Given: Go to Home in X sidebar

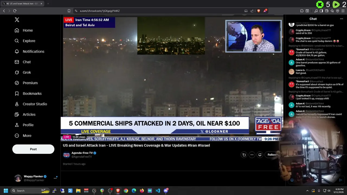Looking at the screenshot, I should click(24, 30).
